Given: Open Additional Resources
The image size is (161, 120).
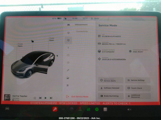Looking at the screenshot, I should pos(138,96).
